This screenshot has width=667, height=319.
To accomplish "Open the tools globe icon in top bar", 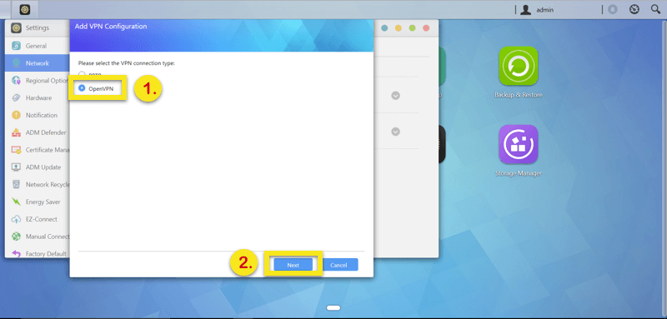I will tap(634, 9).
